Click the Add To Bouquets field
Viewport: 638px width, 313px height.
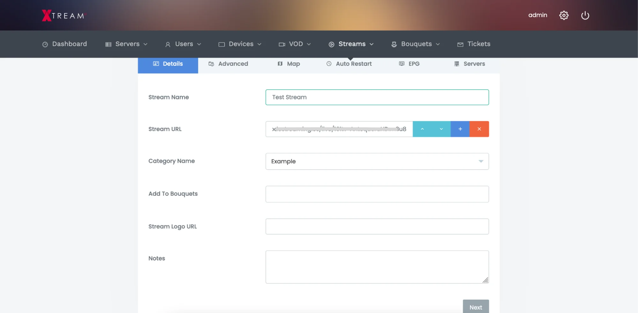(x=377, y=194)
